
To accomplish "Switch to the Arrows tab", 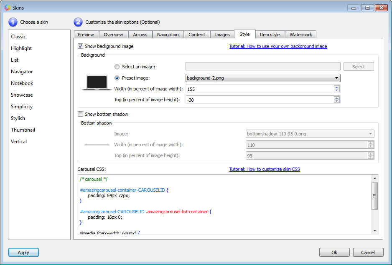I will click(x=140, y=35).
